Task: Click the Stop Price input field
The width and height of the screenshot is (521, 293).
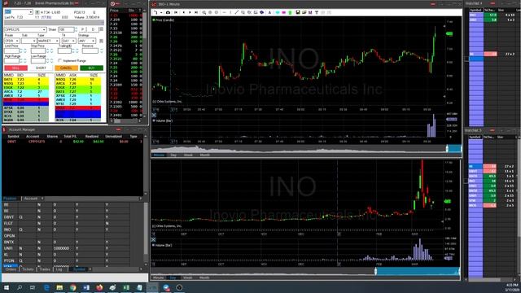Action: click(x=38, y=50)
